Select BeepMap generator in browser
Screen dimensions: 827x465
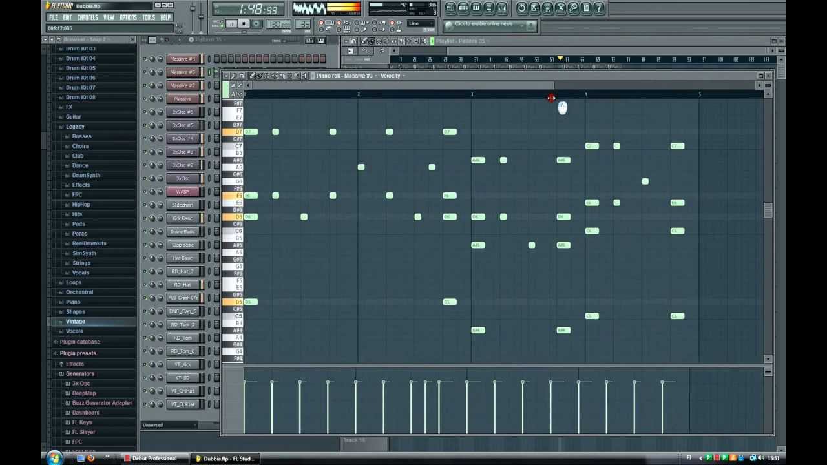point(84,393)
